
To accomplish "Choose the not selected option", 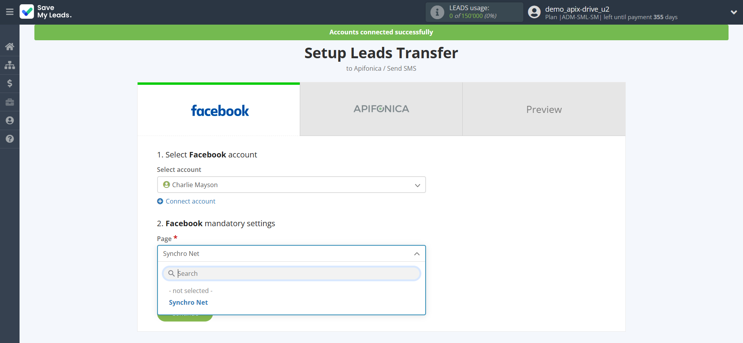I will coord(191,291).
